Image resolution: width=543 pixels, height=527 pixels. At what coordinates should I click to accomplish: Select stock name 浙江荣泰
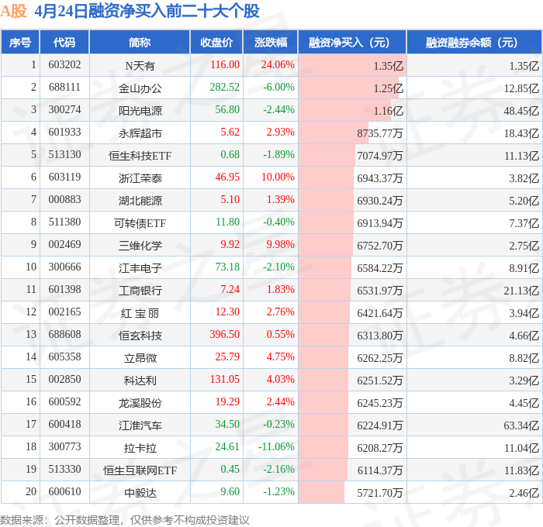pyautogui.click(x=140, y=178)
